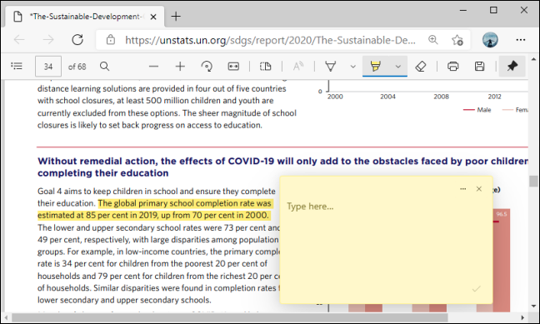Open browser Settings and more menu
This screenshot has width=540, height=324.
521,40
